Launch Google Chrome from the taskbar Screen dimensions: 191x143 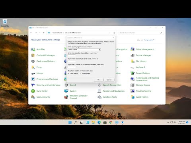111,122
